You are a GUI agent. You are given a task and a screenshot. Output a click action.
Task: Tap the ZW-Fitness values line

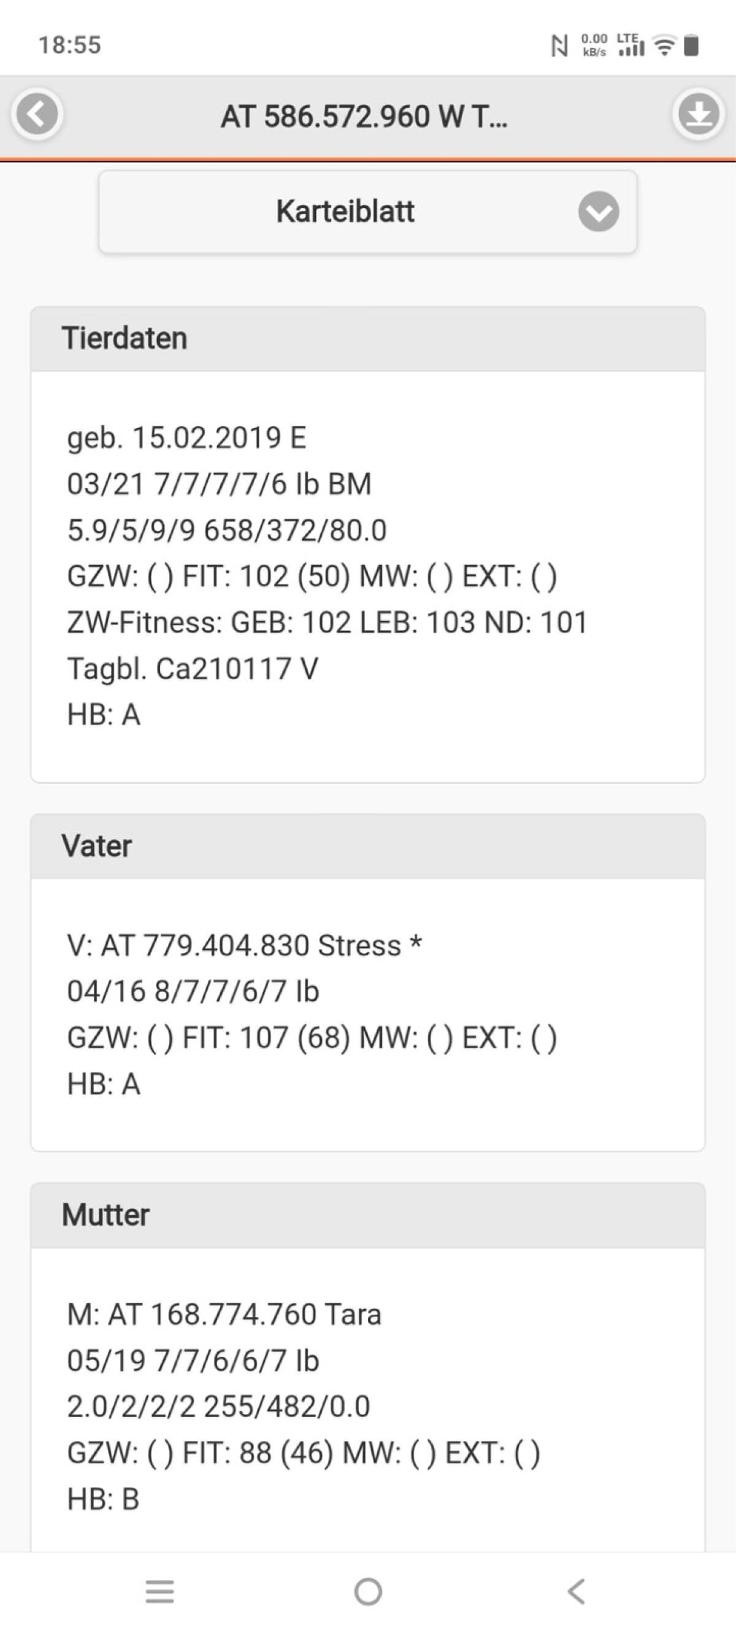click(x=327, y=623)
